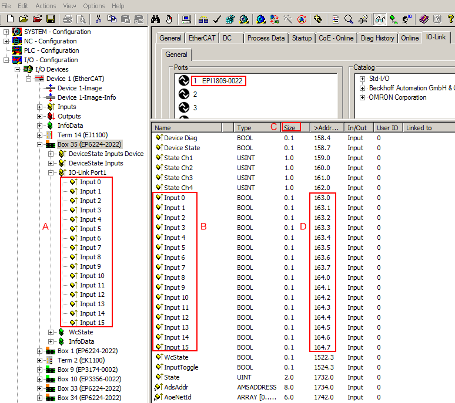Click the Activate Configuration icon
Image resolution: width=455 pixels, height=403 pixels.
point(230,19)
